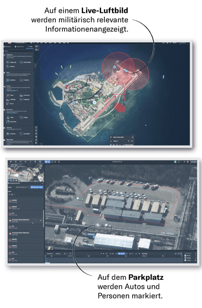Click the date field in video timeline bar
Image resolution: width=202 pixels, height=308 pixels.
coord(50,254)
